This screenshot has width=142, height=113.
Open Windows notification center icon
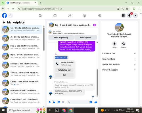(x=138, y=110)
